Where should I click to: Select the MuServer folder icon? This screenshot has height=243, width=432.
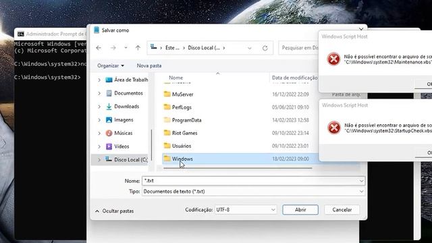[167, 94]
